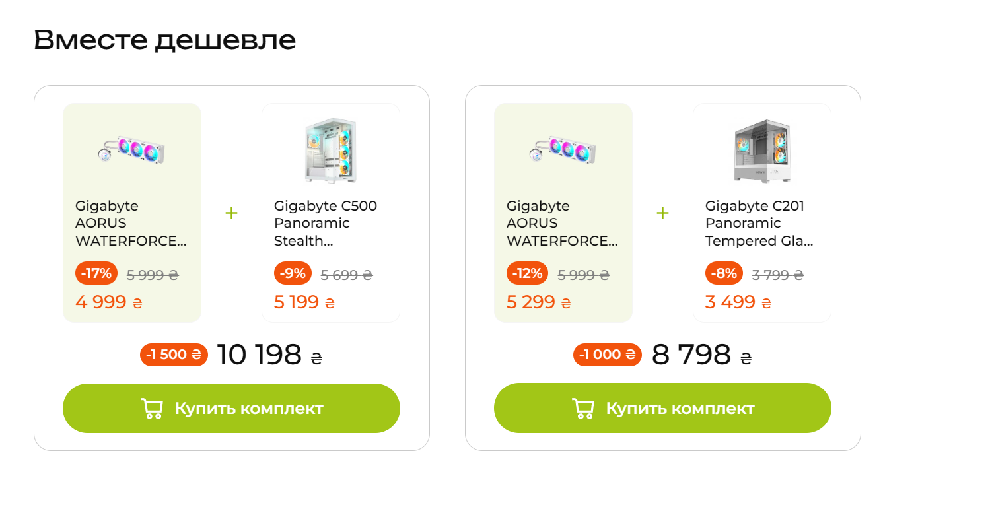This screenshot has width=986, height=507.
Task: Click the AORUS Waterforce cooler image in first bundle
Action: tap(131, 149)
